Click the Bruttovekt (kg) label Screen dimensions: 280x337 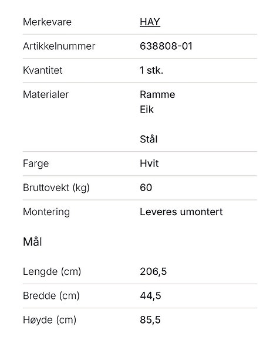[x=56, y=188]
